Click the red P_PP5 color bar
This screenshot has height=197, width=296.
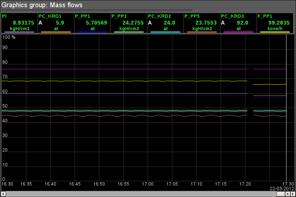(x=202, y=32)
